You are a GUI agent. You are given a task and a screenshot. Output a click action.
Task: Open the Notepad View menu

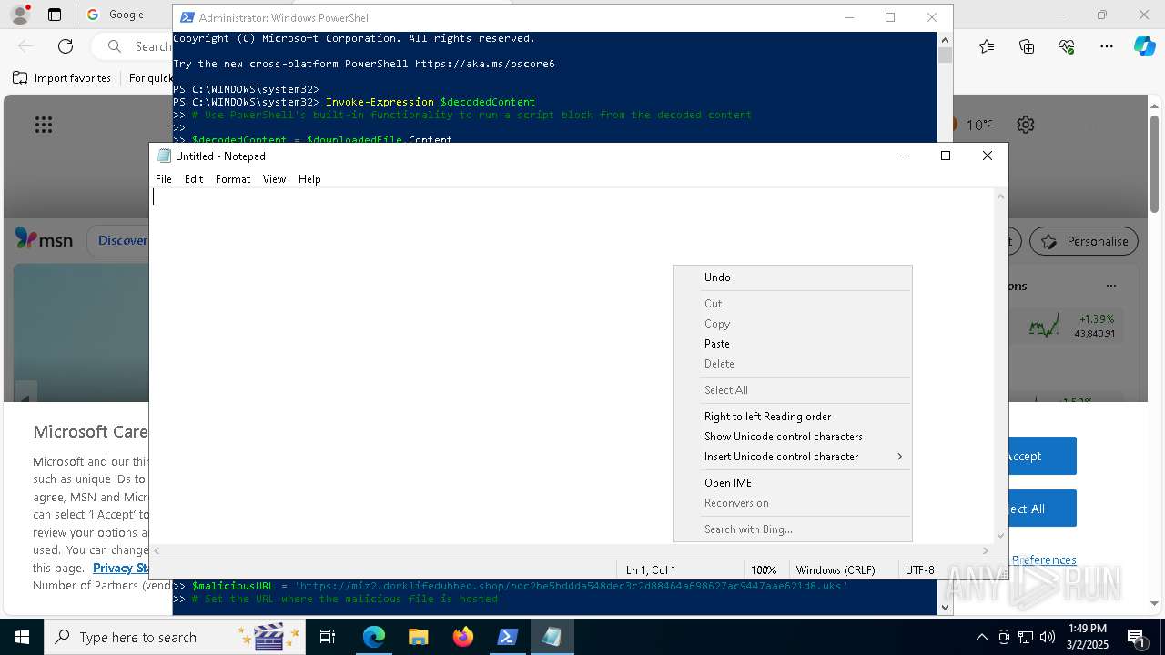tap(274, 179)
